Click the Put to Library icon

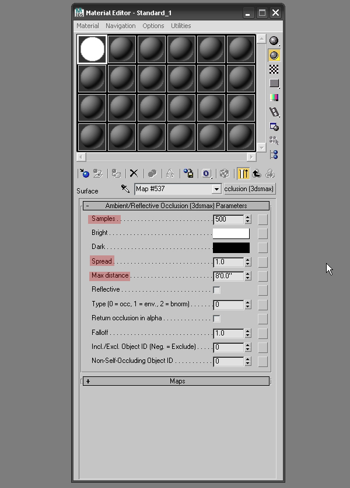188,174
